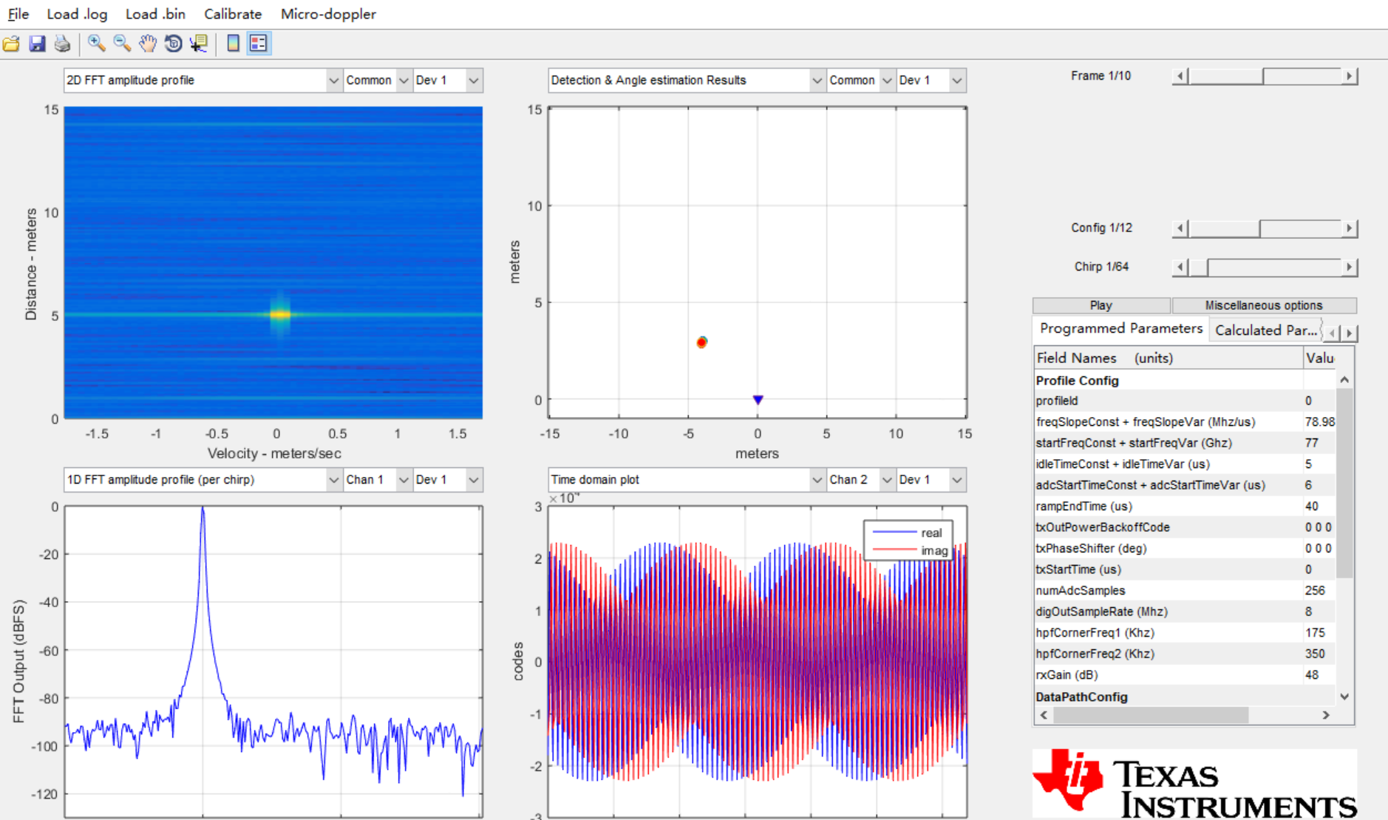Screen dimensions: 1388x820
Task: Select the freqSlopeConst + freqSlopeVar row
Action: coord(1185,422)
